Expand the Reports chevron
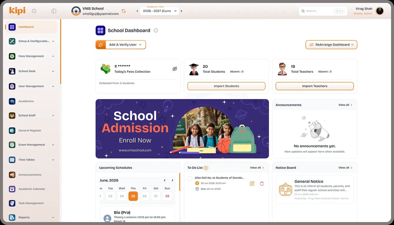The image size is (394, 225). point(53,218)
